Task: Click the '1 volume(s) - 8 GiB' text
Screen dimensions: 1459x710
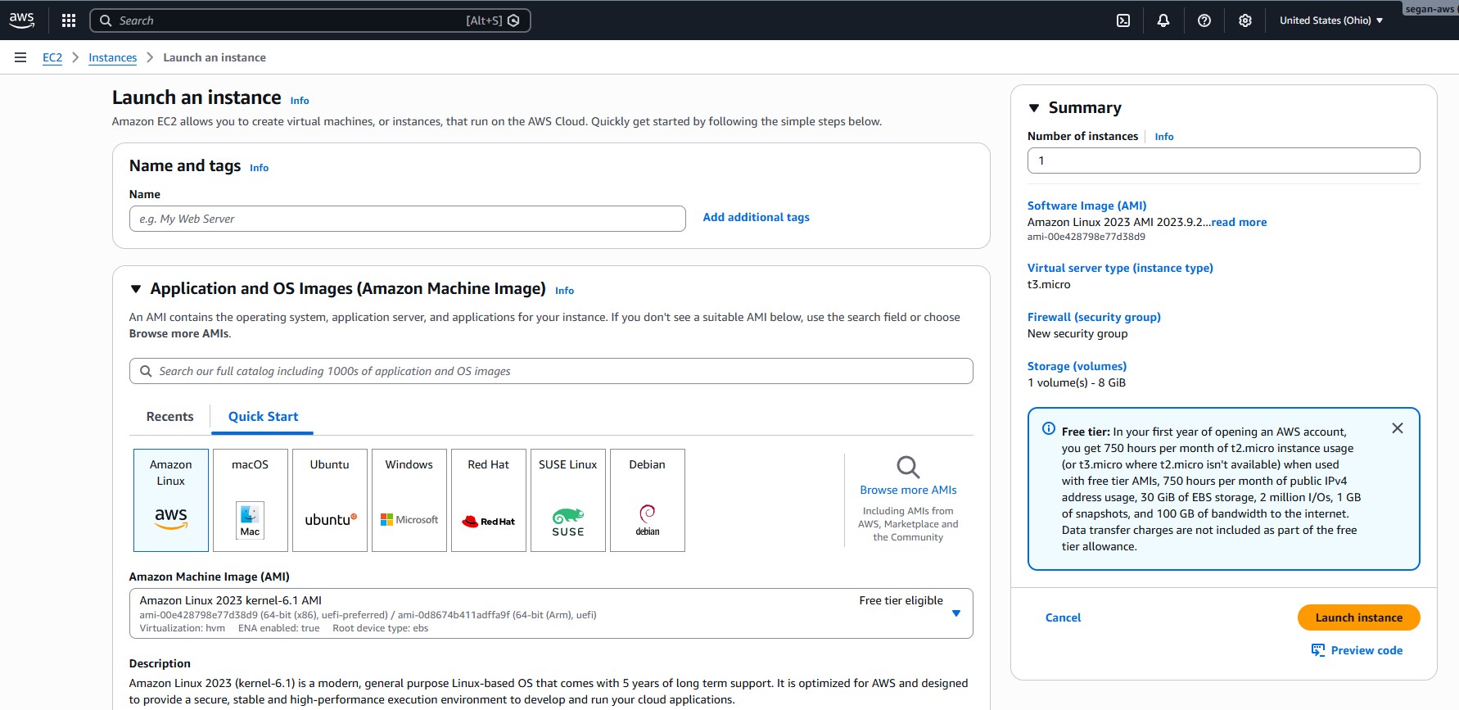Action: pos(1077,382)
